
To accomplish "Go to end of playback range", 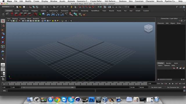I will (184, 83).
